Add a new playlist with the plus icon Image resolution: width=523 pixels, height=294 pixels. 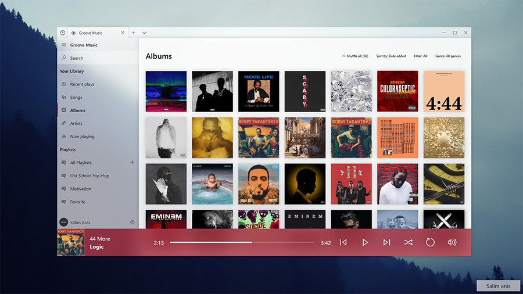click(x=132, y=162)
